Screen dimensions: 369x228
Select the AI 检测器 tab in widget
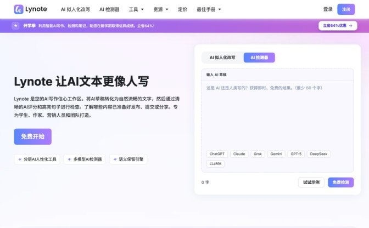click(259, 58)
